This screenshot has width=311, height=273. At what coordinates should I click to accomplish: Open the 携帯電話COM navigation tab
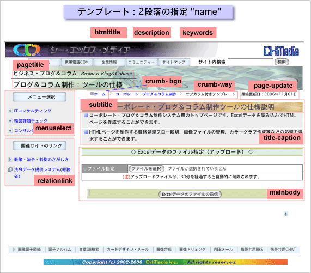pos(77,62)
